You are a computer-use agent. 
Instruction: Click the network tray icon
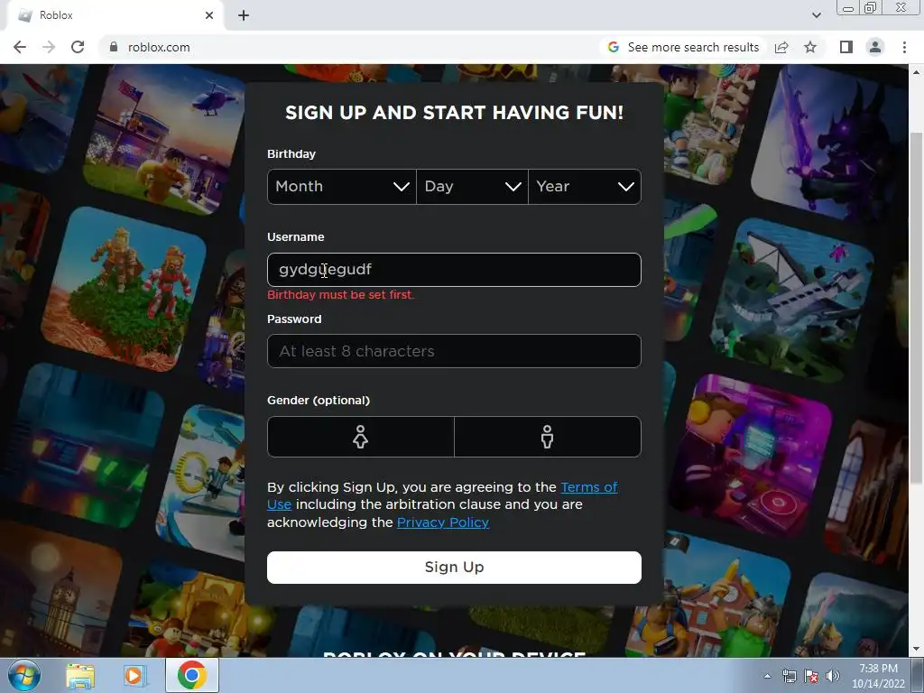(789, 676)
